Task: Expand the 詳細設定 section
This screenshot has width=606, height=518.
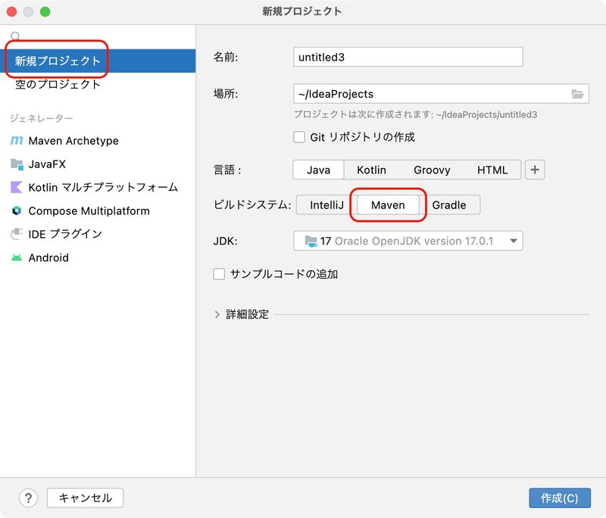Action: [217, 314]
